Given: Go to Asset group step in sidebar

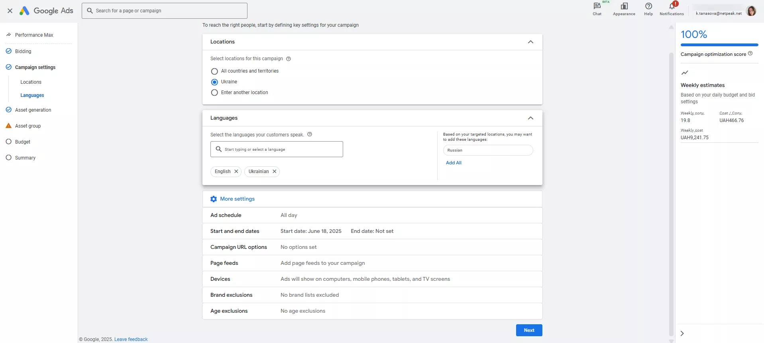Looking at the screenshot, I should (28, 126).
